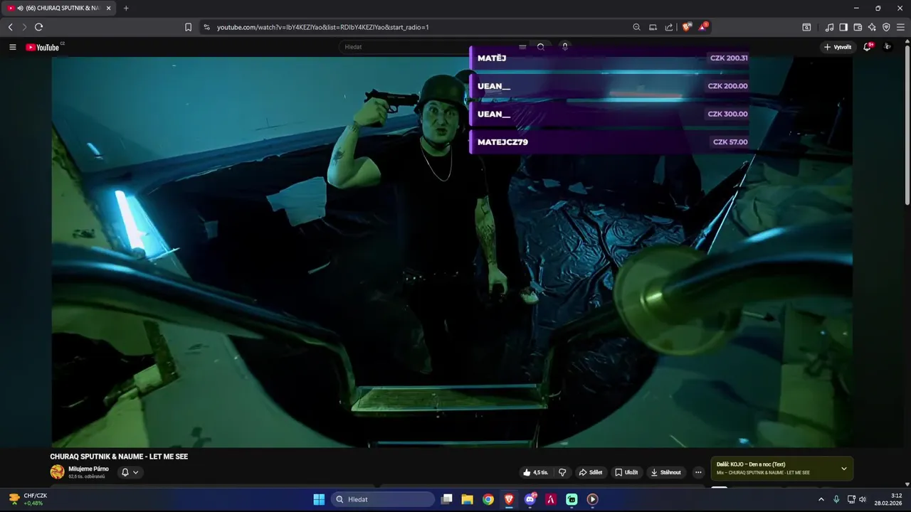
Task: Start voice search with the microphone icon
Action: click(x=565, y=47)
